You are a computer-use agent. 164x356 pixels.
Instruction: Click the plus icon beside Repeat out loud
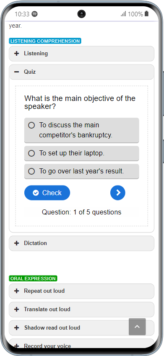coord(16,291)
